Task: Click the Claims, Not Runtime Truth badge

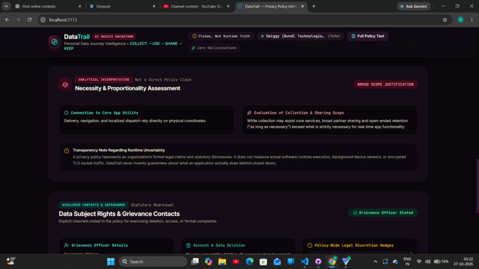Action: 221,36
